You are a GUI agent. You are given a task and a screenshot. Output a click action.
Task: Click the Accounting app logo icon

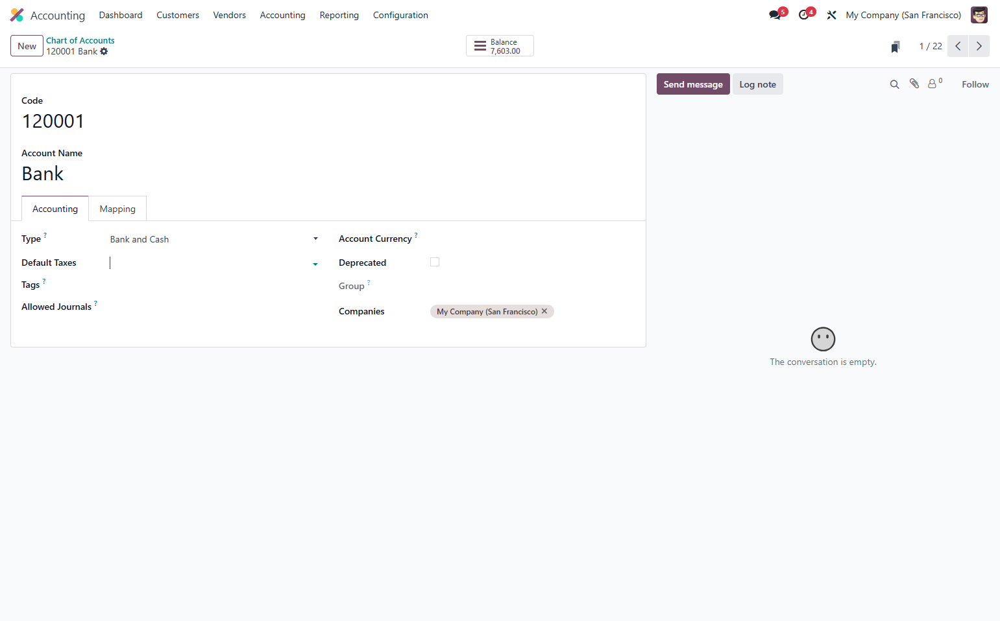(17, 15)
